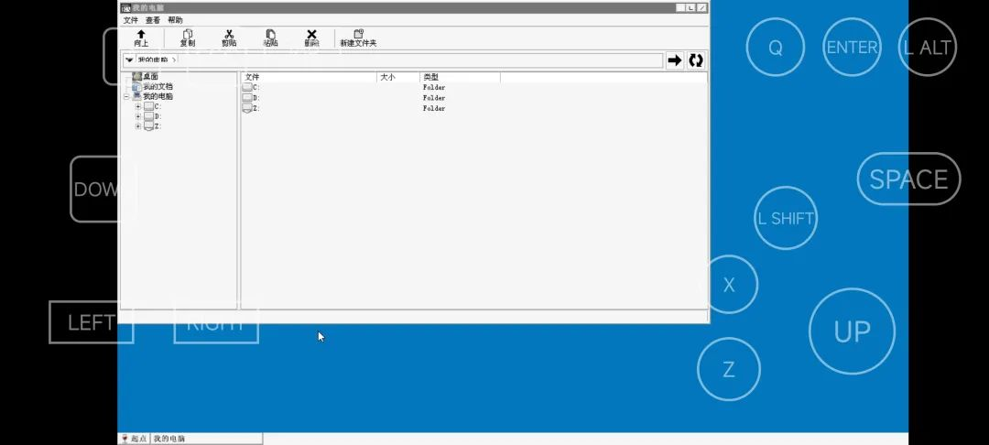989x445 pixels.
Task: Expand the Z: drive tree node
Action: [138, 126]
